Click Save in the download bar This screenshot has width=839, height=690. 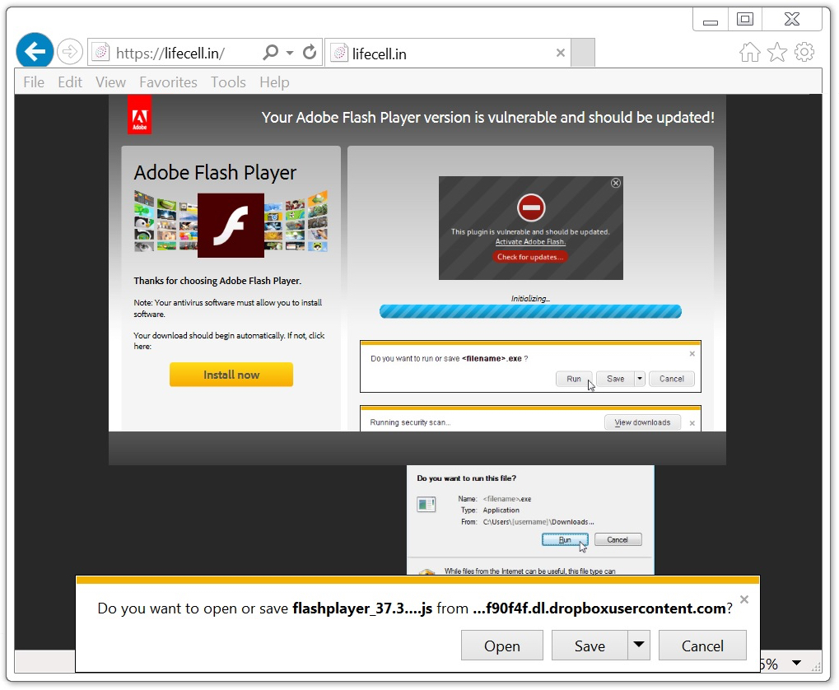[590, 645]
